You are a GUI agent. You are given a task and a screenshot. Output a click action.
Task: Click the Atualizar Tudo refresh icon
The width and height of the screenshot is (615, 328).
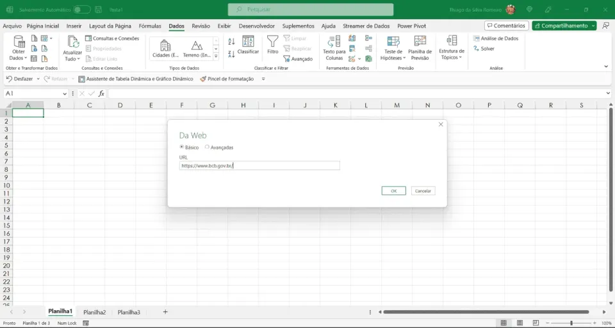coord(73,42)
